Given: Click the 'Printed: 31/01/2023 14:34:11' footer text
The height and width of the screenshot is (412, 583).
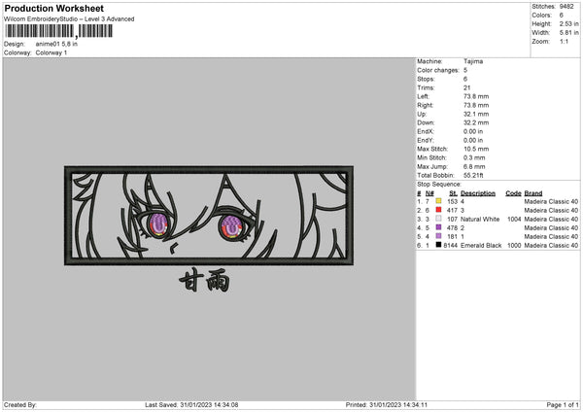Looking at the screenshot, I should coord(387,405).
